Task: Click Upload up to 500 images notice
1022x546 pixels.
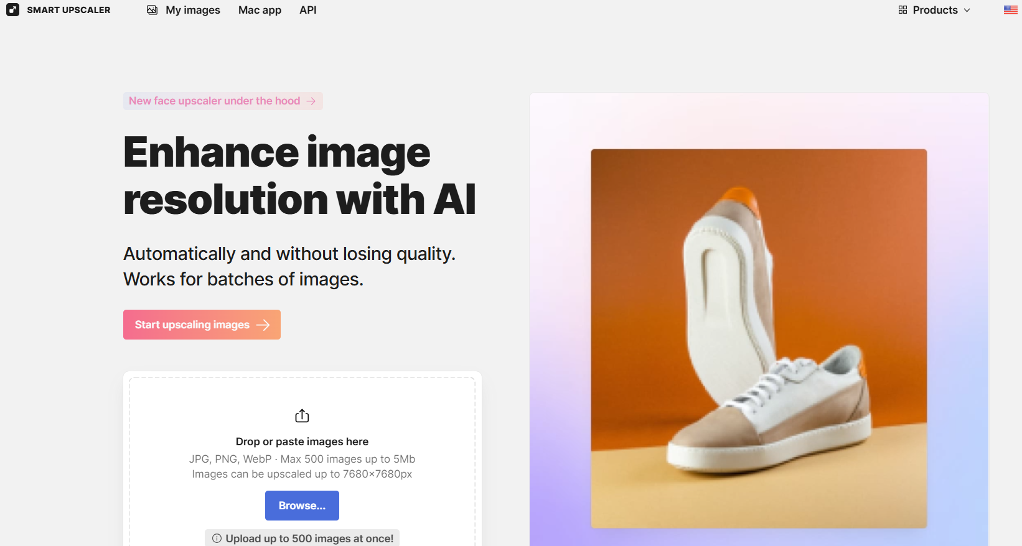Action: point(302,539)
